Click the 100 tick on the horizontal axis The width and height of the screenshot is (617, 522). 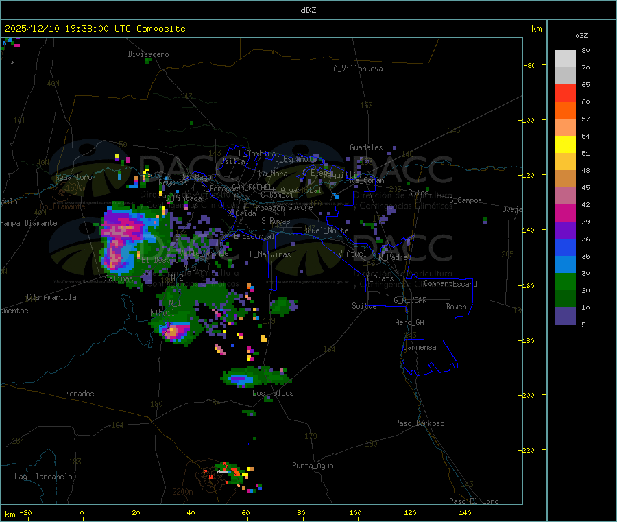coord(355,512)
